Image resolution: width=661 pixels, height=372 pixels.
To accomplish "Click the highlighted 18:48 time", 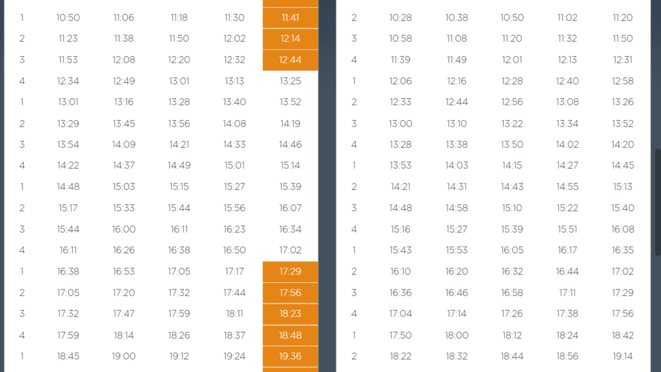I will (x=290, y=335).
